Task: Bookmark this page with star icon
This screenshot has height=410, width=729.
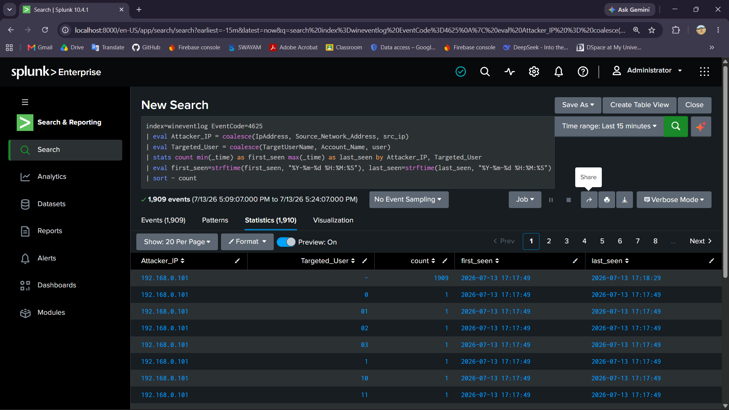Action: (x=652, y=30)
